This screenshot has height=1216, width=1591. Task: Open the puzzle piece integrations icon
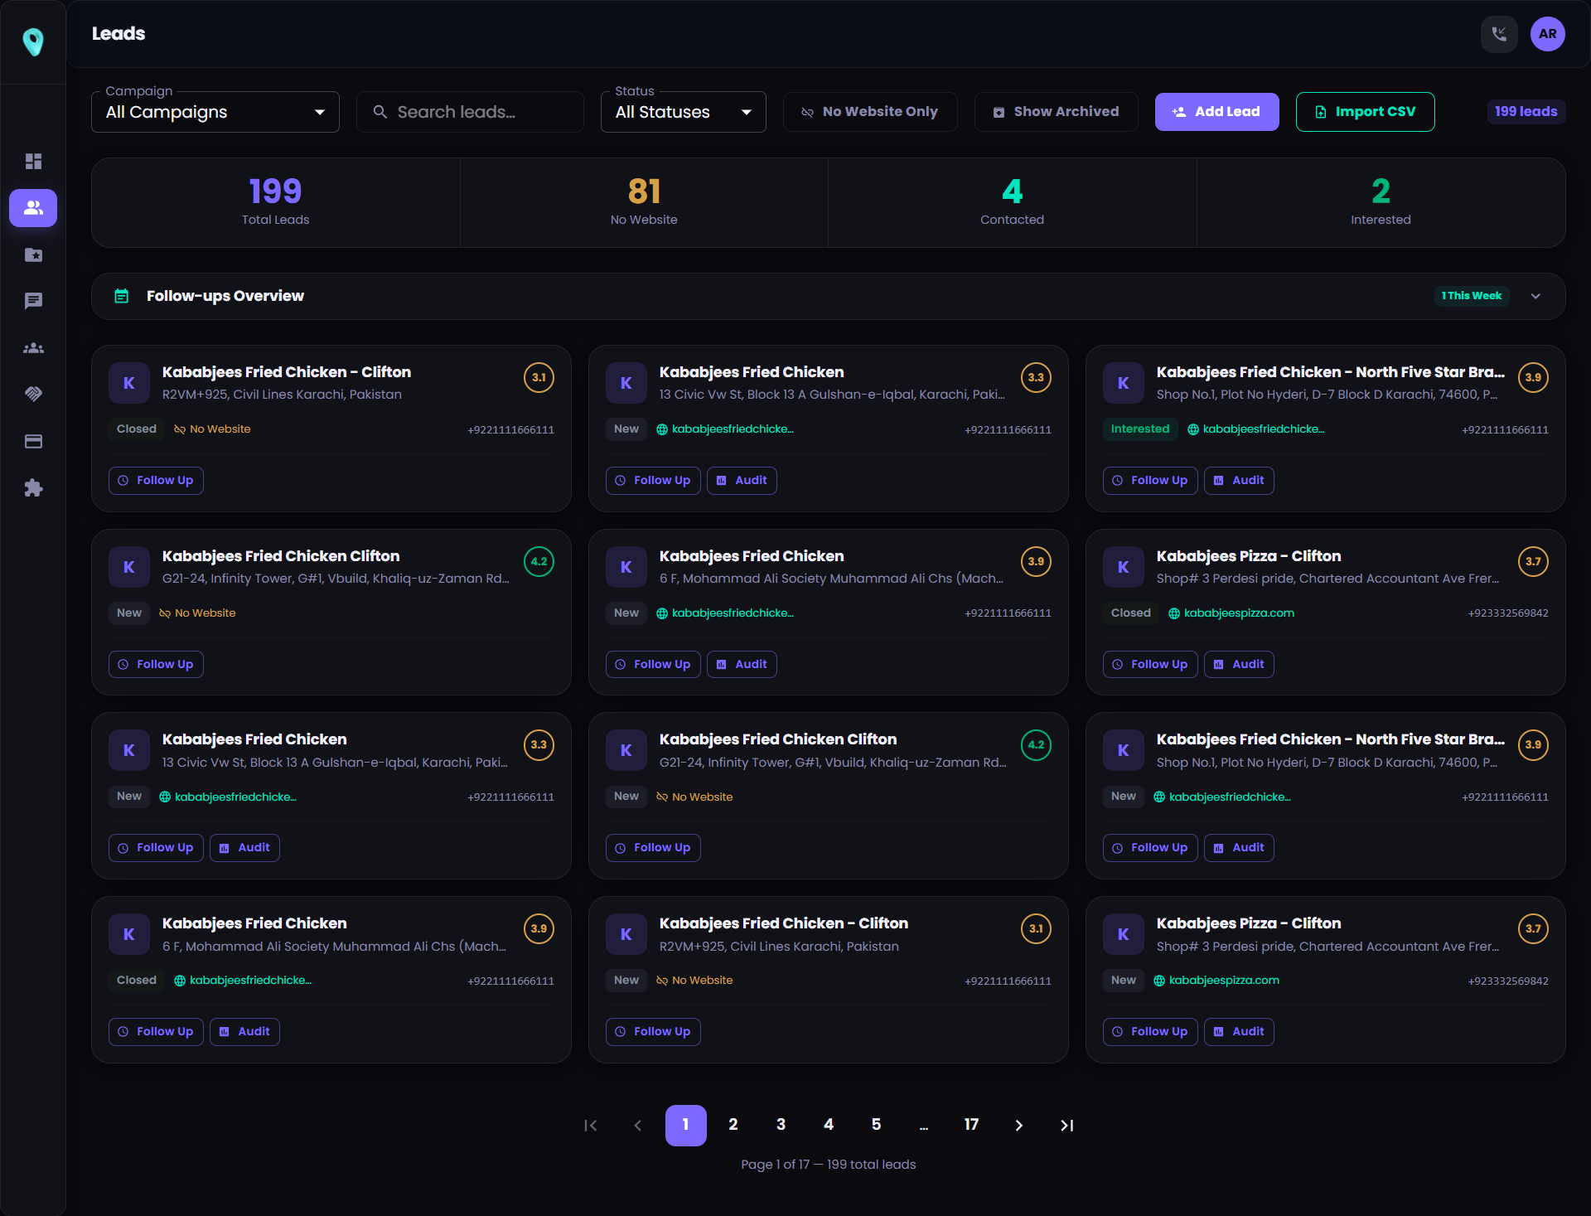33,487
